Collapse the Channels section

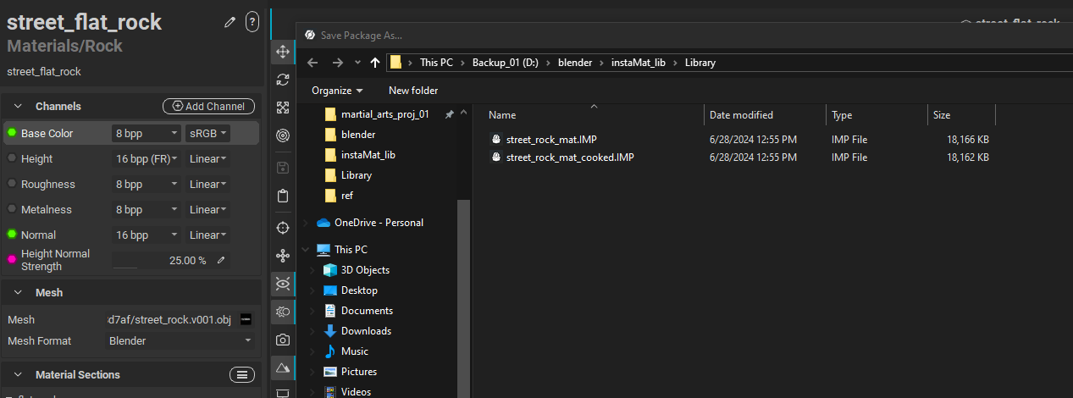(18, 106)
